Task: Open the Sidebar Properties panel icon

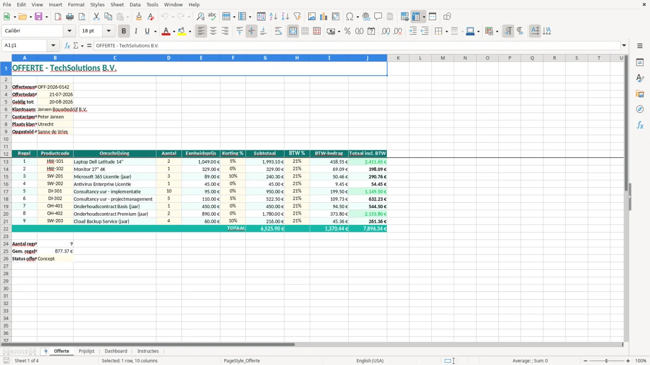Action: tap(640, 63)
